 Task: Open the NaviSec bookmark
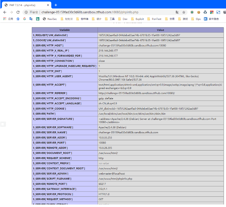pyautogui.click(x=50, y=19)
